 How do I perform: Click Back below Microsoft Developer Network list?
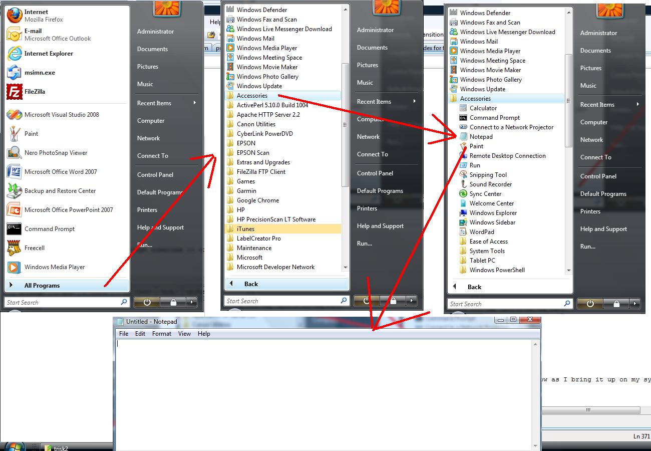click(x=286, y=284)
